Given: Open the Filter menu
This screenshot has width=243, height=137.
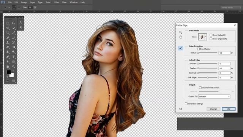Looking at the screenshot, I should pyautogui.click(x=57, y=2).
